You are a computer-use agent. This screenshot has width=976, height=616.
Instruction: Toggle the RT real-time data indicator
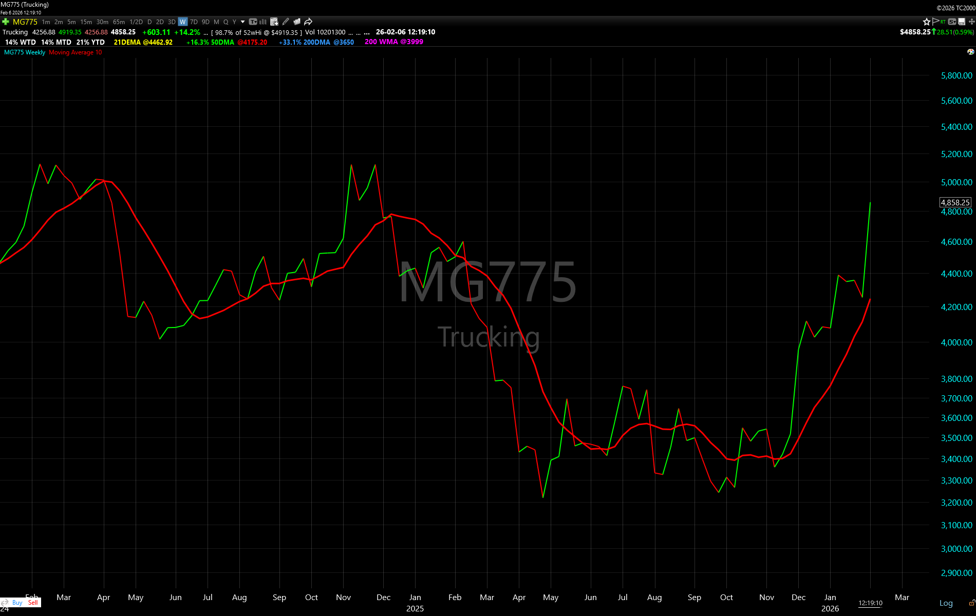[x=943, y=22]
